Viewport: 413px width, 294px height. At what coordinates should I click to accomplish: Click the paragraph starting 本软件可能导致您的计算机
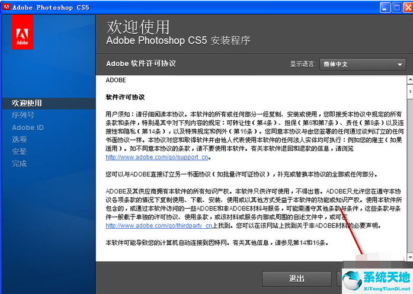tap(217, 242)
